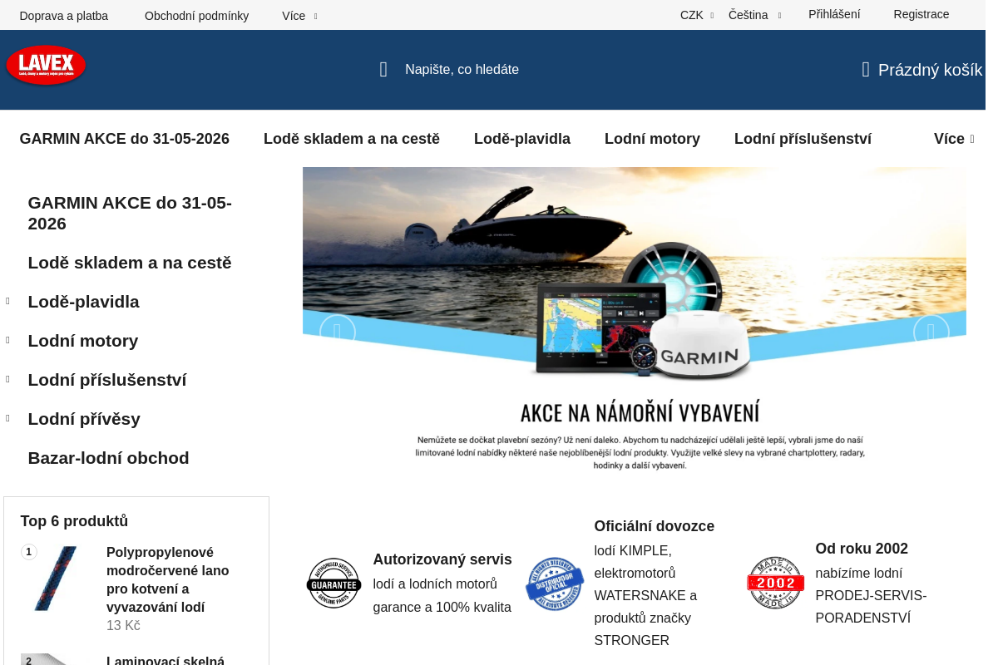This screenshot has width=998, height=665.
Task: Go to next banner slide arrow
Action: [x=931, y=332]
